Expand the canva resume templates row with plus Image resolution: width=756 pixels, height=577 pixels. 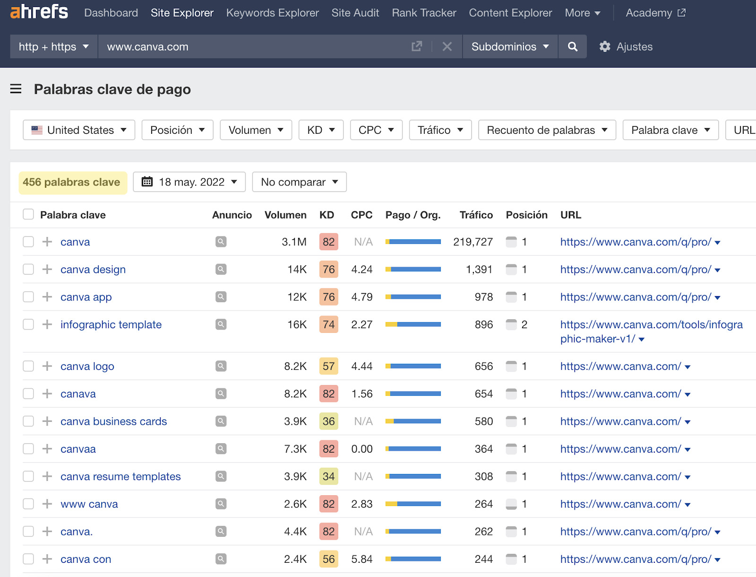point(47,476)
